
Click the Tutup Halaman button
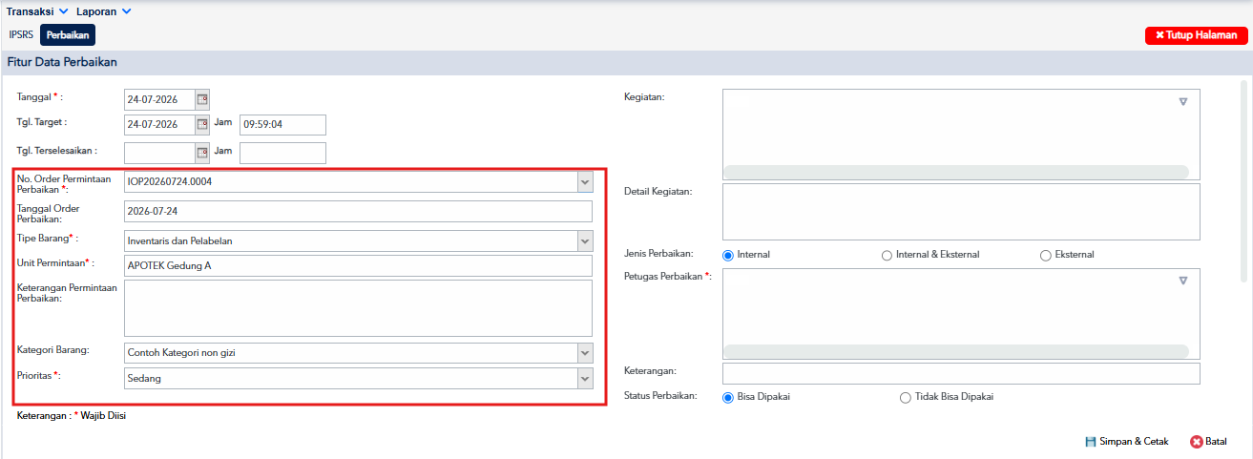coord(1197,35)
